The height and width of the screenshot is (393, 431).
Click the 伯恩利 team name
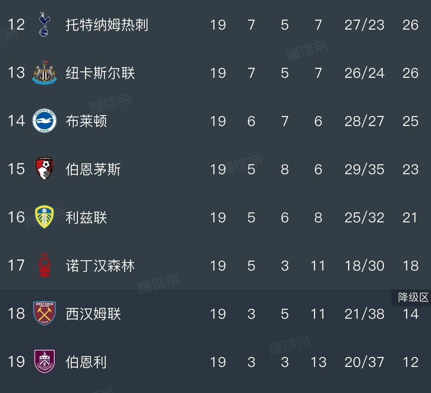[86, 362]
